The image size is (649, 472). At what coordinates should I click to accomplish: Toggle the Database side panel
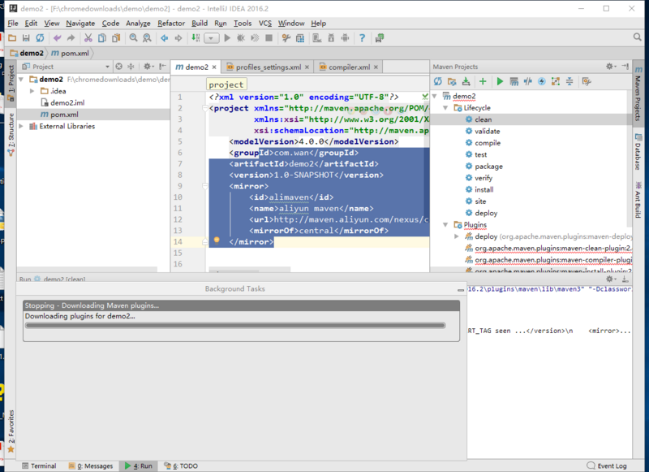coord(638,152)
